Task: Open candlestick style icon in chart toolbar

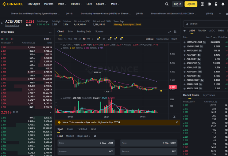Action: point(109,39)
